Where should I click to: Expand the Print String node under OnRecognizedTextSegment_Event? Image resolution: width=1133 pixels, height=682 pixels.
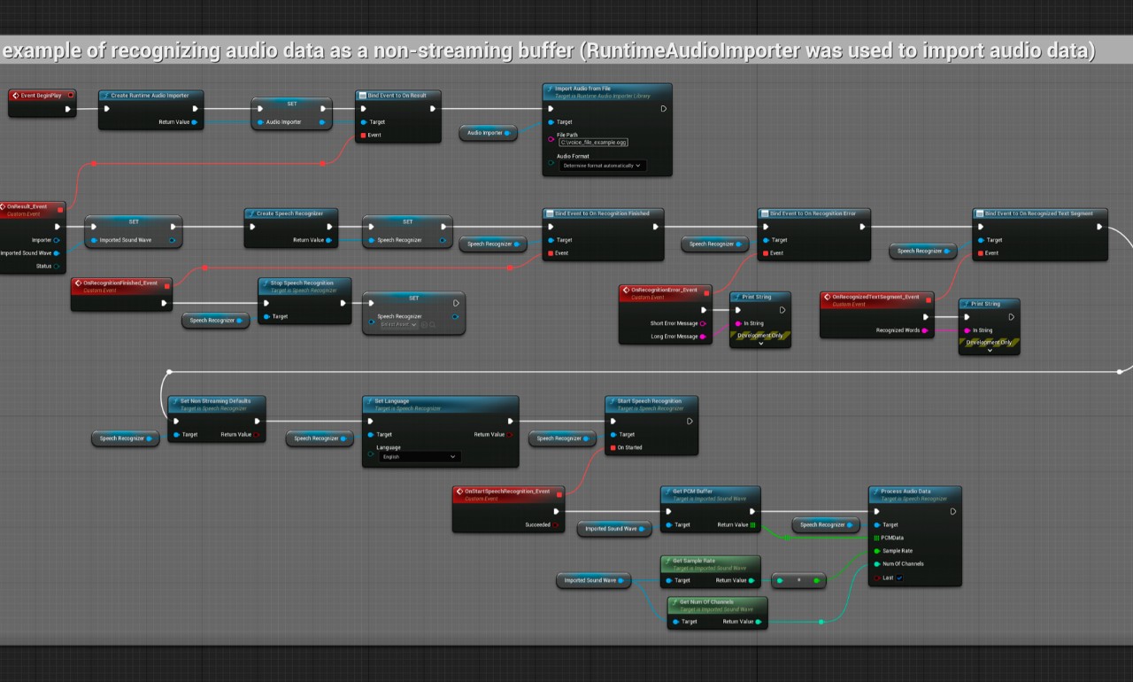click(990, 350)
